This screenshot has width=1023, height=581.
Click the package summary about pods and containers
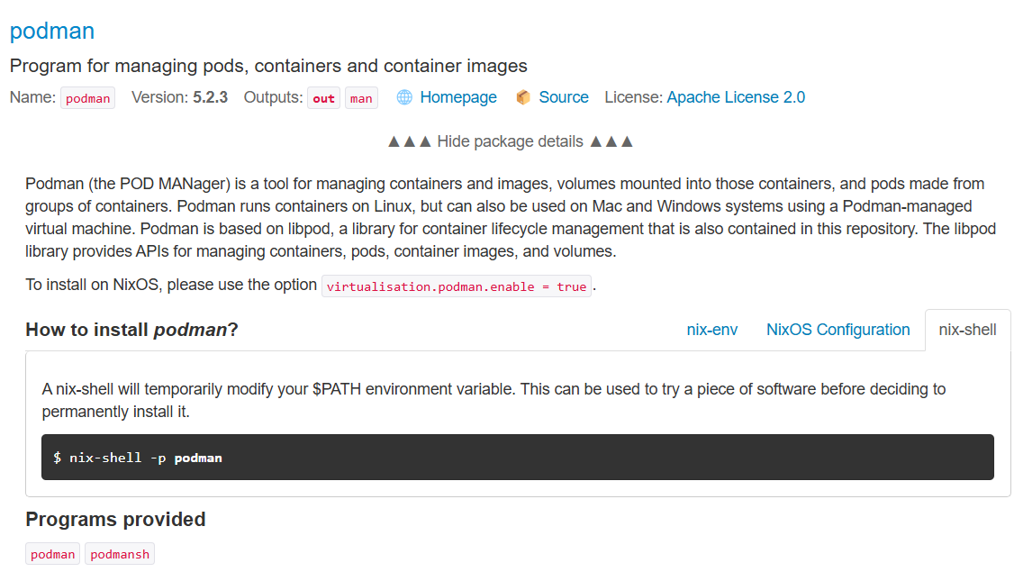tap(268, 66)
